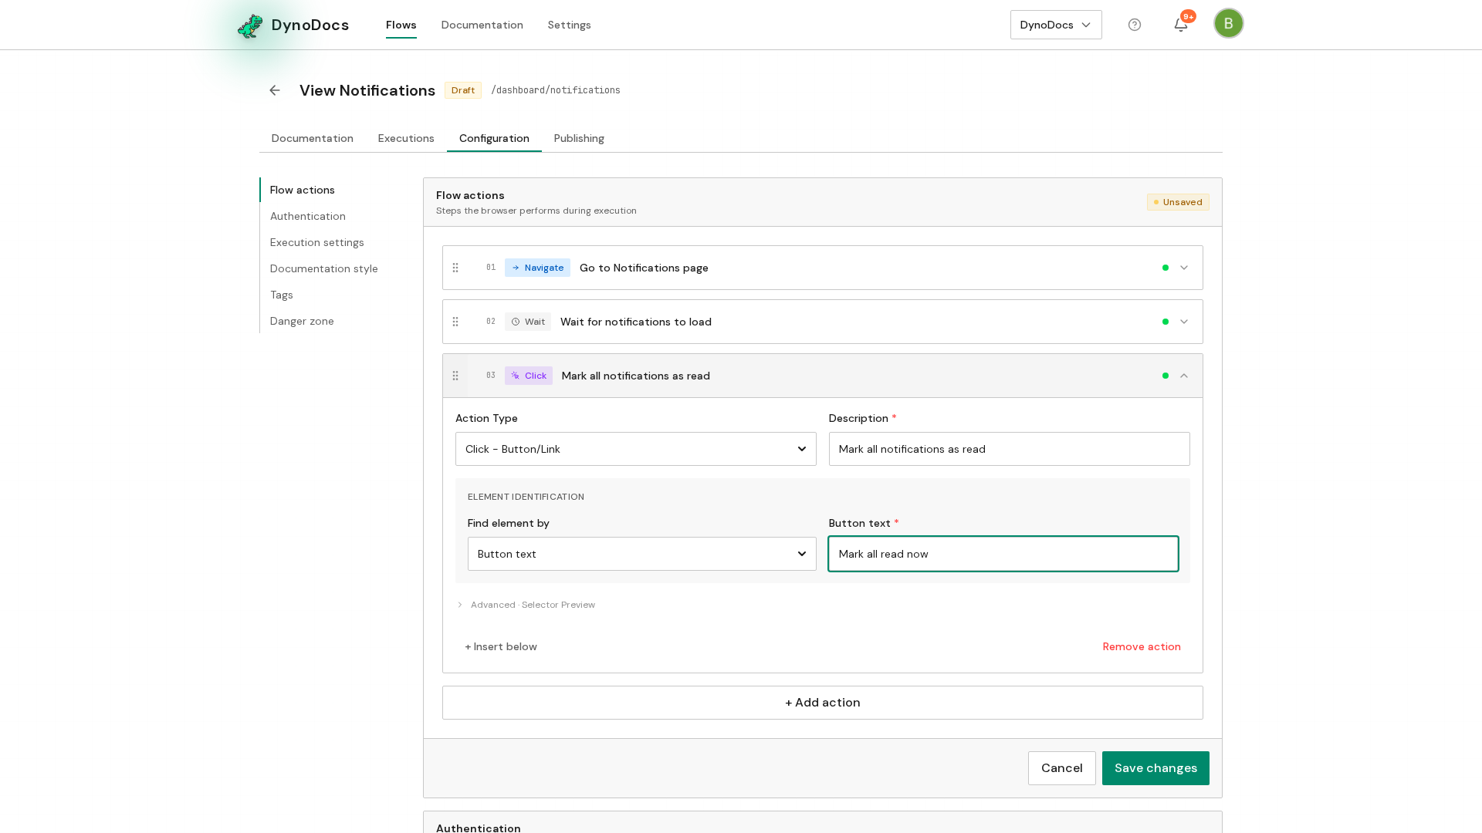Screen dimensions: 1482x833
Task: Grab drag handle for Go to Notifications page
Action: [x=455, y=268]
